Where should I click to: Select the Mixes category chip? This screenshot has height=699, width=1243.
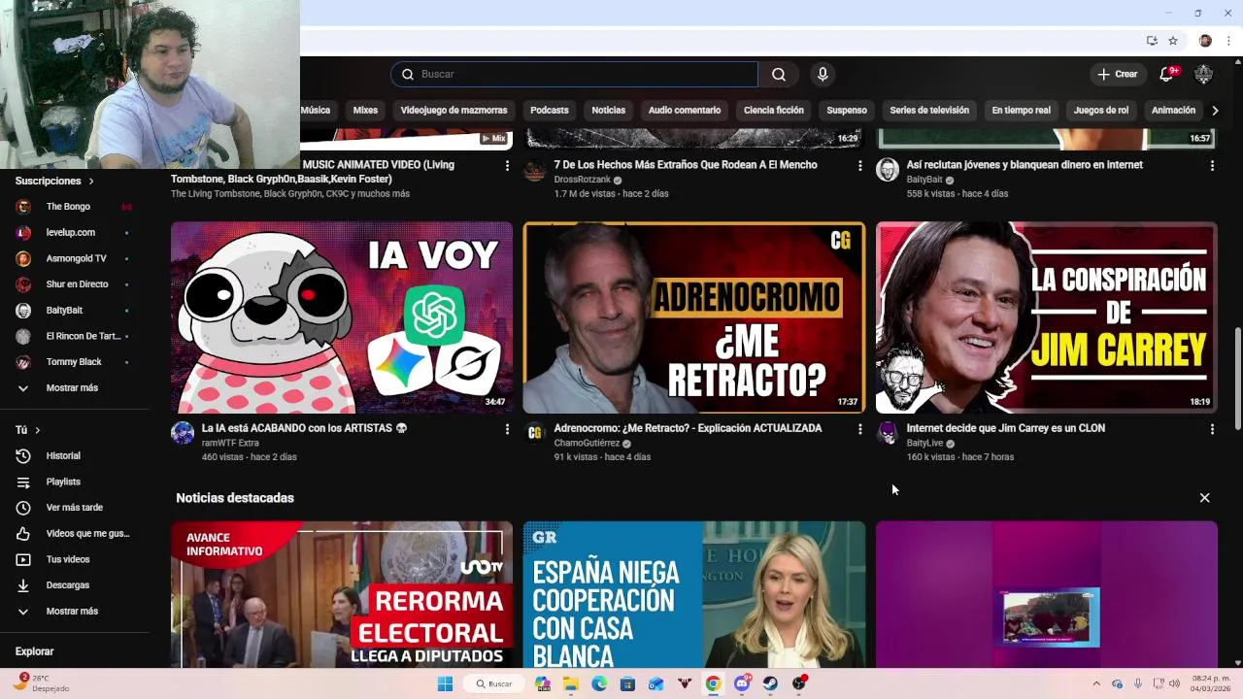coord(365,111)
